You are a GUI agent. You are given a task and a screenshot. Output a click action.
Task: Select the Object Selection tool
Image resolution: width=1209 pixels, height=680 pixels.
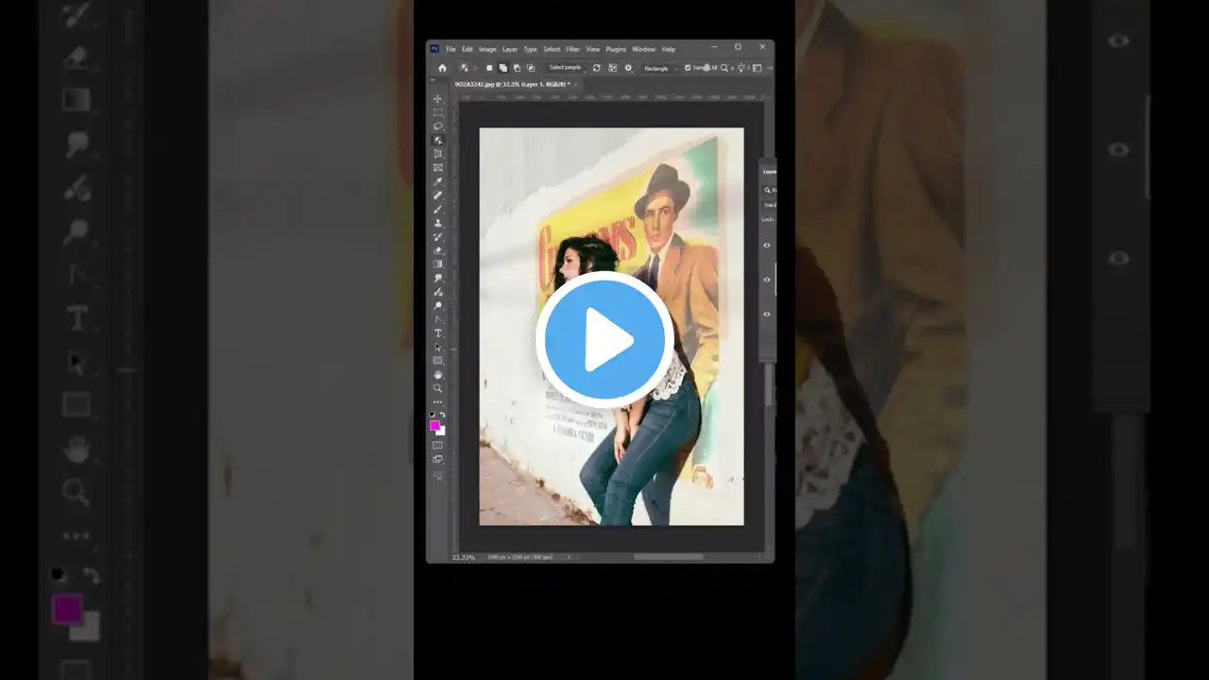click(437, 140)
